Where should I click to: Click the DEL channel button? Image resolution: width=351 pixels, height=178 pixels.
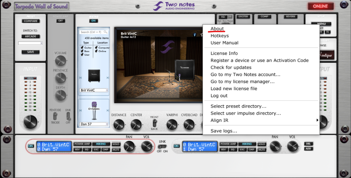coord(309,144)
